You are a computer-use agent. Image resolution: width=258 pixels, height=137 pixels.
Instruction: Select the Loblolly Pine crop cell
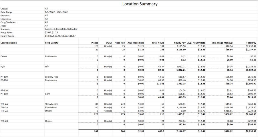pos(51,77)
